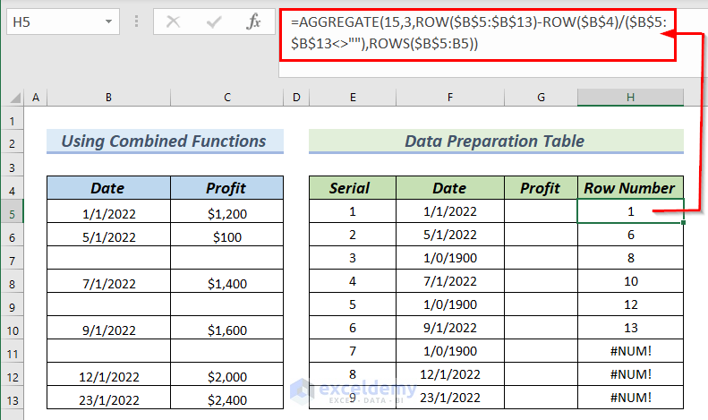Click the Name Box showing H5
The image size is (708, 420).
coord(52,21)
